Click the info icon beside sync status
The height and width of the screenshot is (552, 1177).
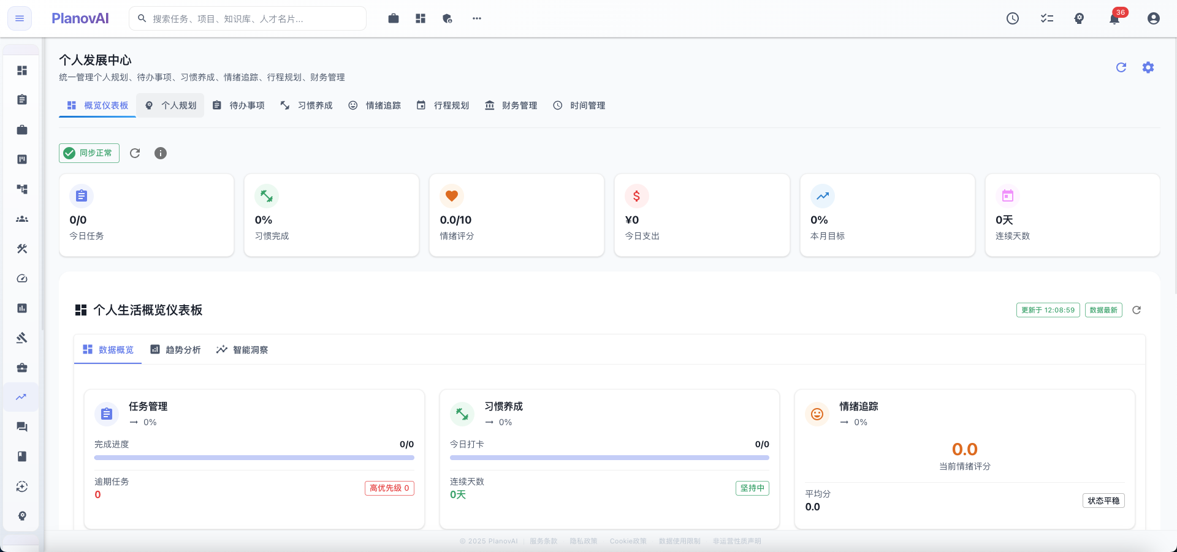pos(161,153)
